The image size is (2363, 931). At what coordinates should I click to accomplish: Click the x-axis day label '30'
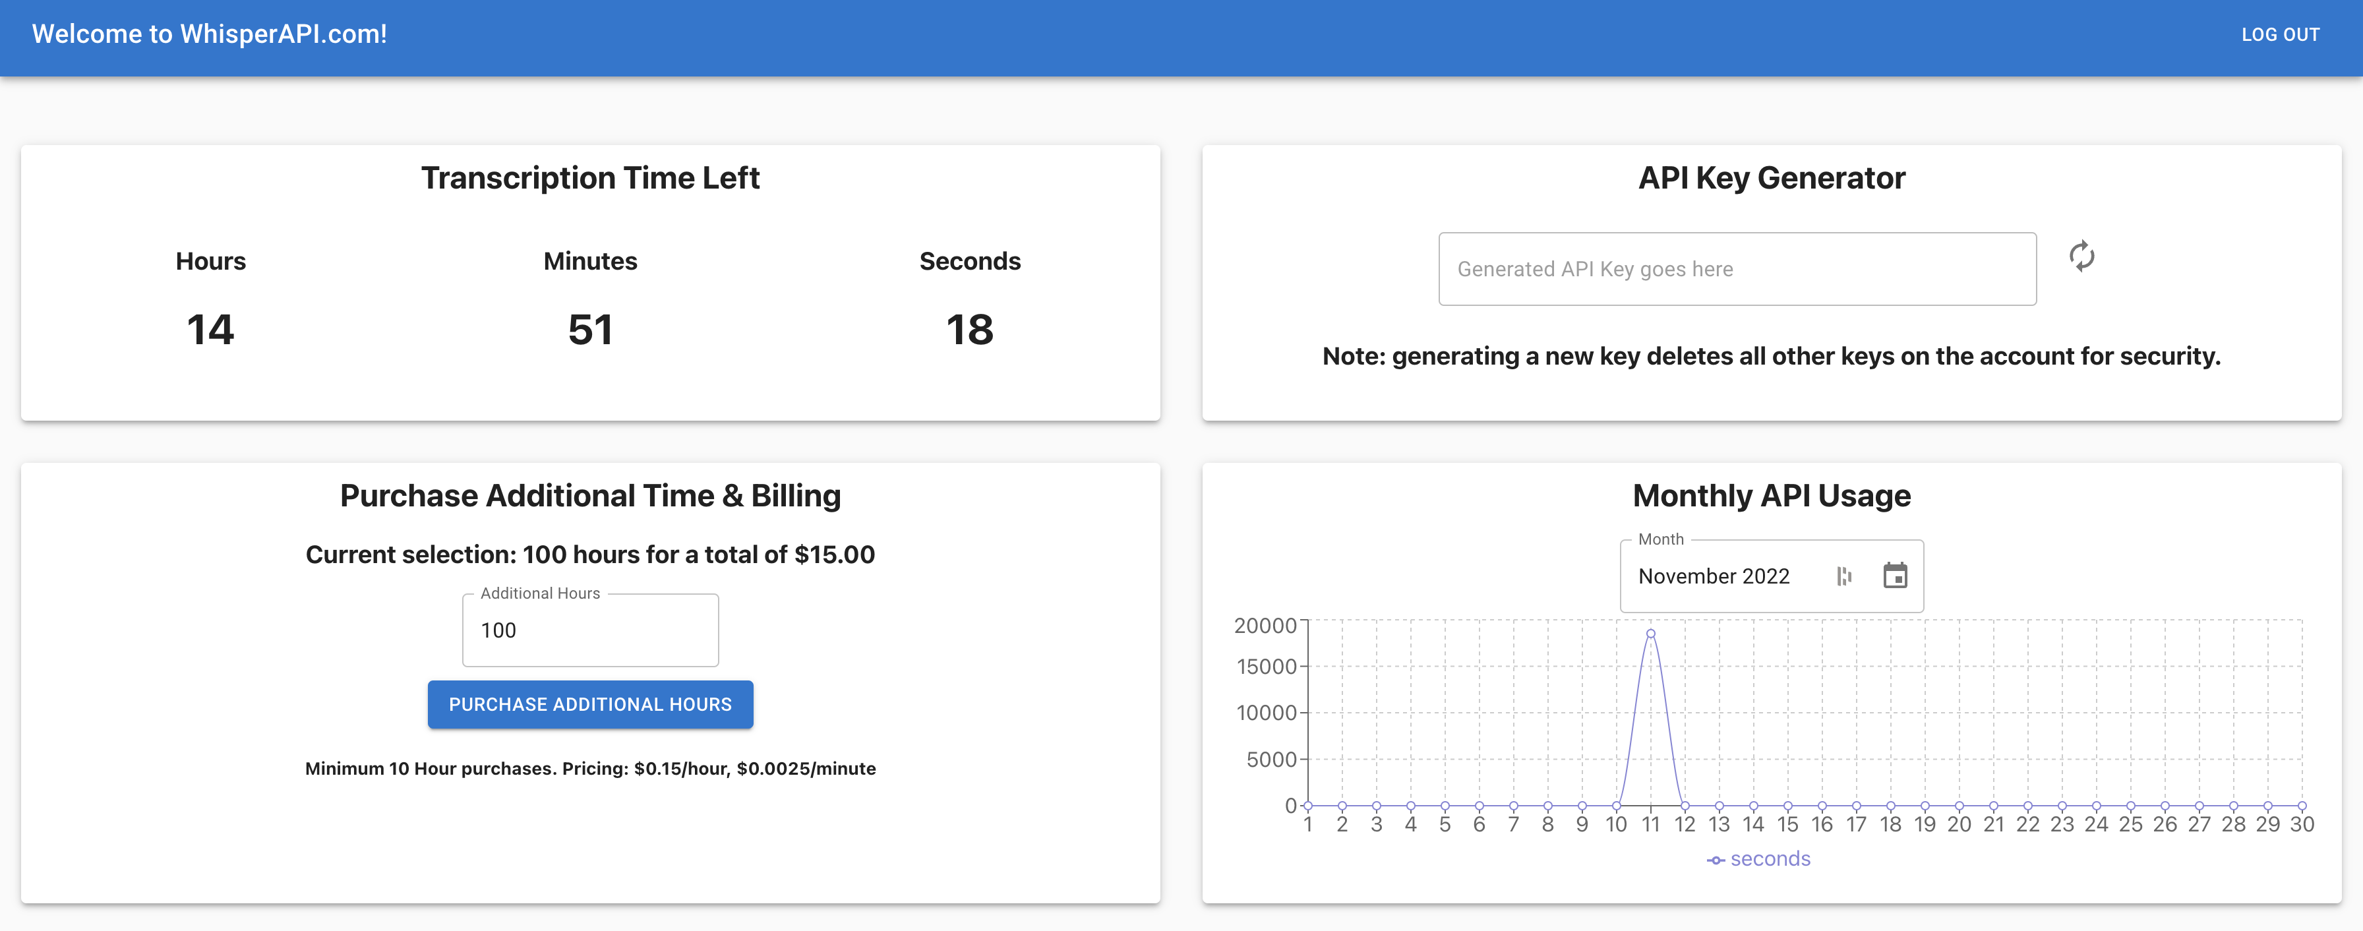point(2302,825)
